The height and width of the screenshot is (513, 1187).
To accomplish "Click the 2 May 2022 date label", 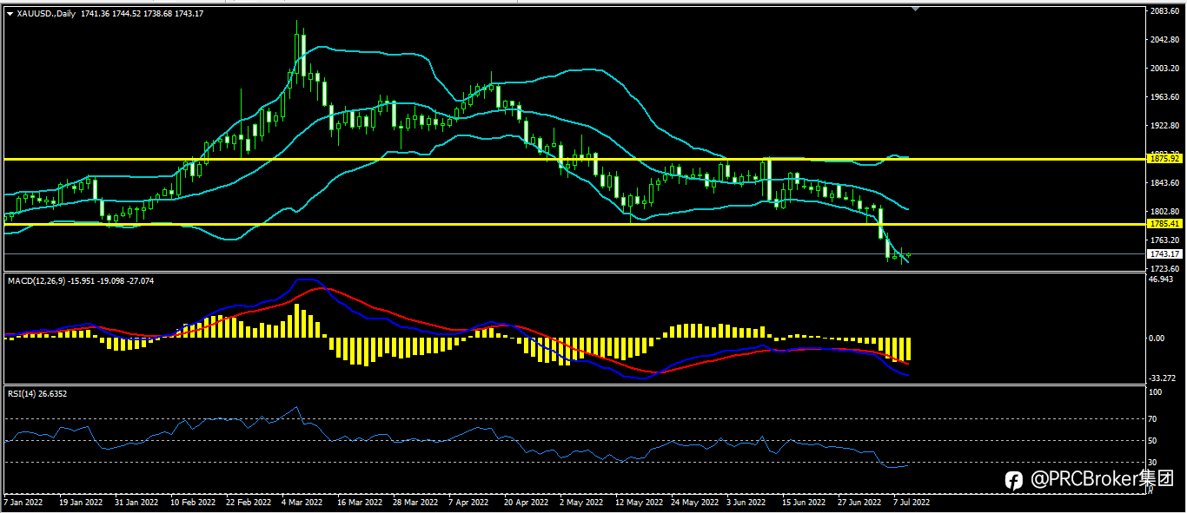I will point(581,503).
